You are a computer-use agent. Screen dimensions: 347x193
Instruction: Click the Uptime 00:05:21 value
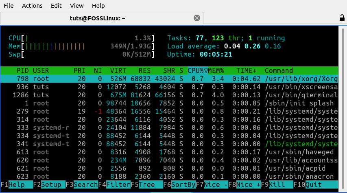pos(216,55)
